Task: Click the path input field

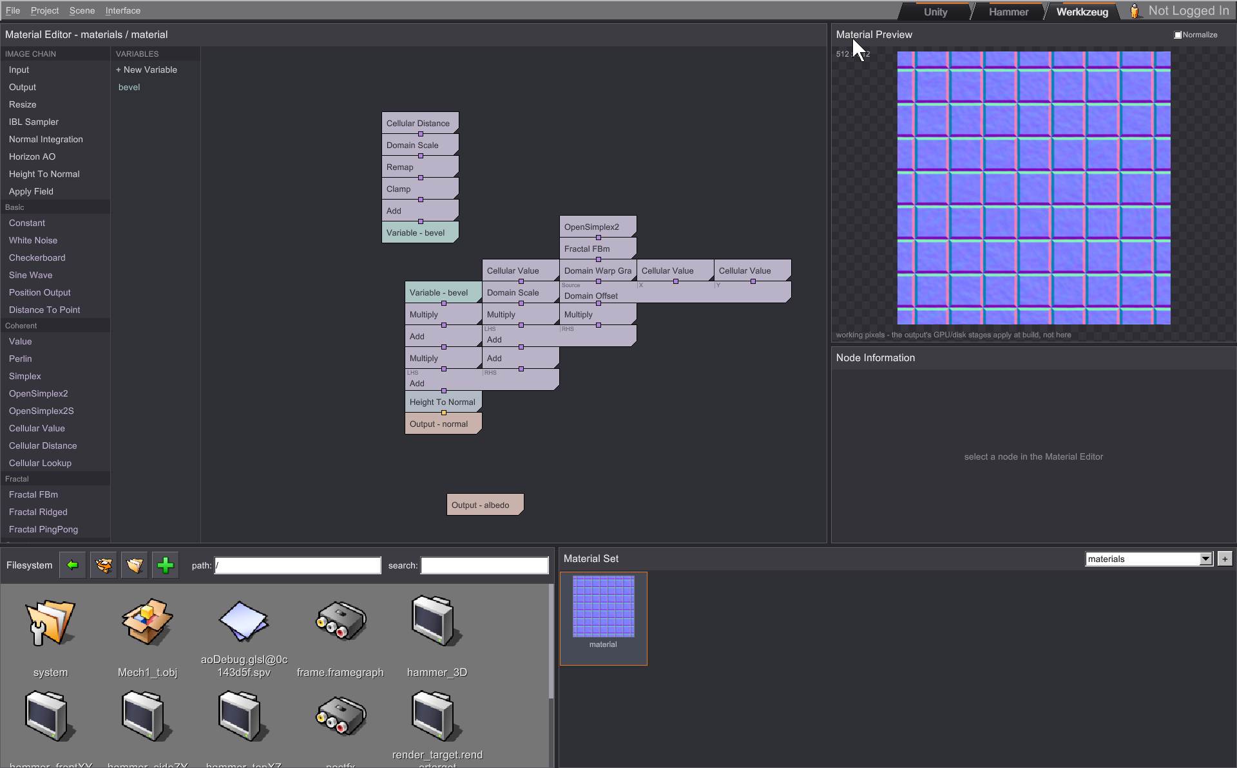Action: pyautogui.click(x=298, y=565)
